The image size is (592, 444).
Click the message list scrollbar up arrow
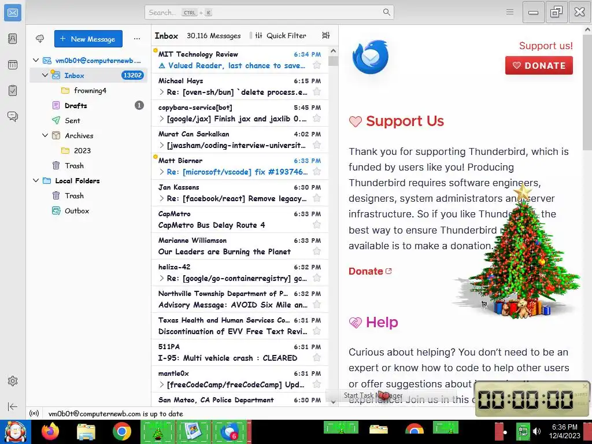point(333,51)
